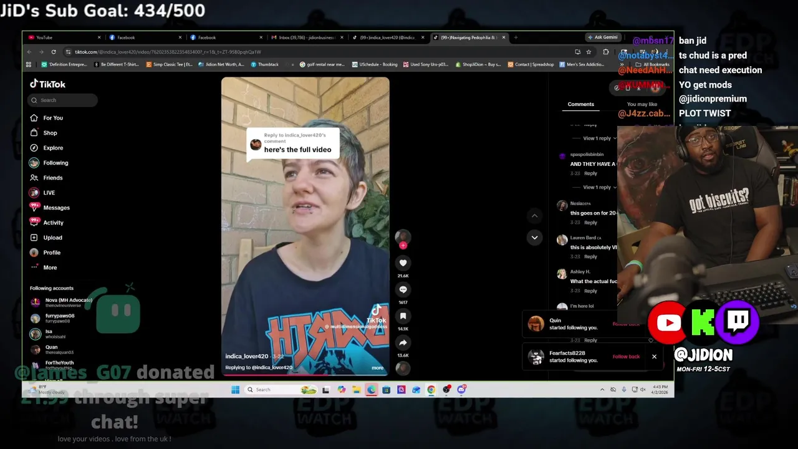The height and width of the screenshot is (449, 798).
Task: Open Nova (MH Advocate) following account
Action: pyautogui.click(x=61, y=302)
